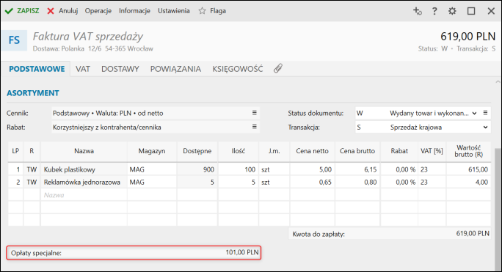
Task: Click the Status dokumentu list menu icon
Action: 485,113
